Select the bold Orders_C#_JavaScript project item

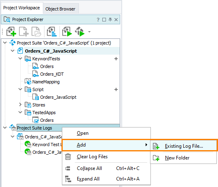point(51,51)
